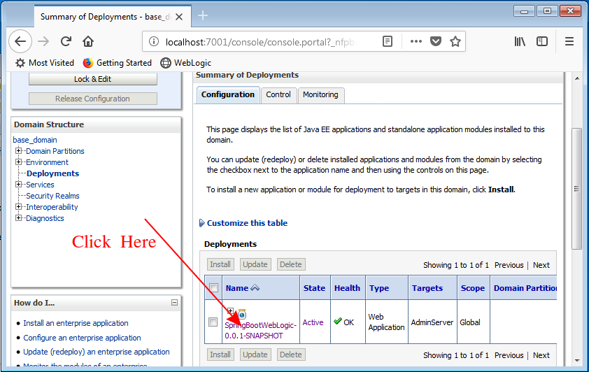
Task: Click the deployment's web application icon
Action: (x=242, y=315)
